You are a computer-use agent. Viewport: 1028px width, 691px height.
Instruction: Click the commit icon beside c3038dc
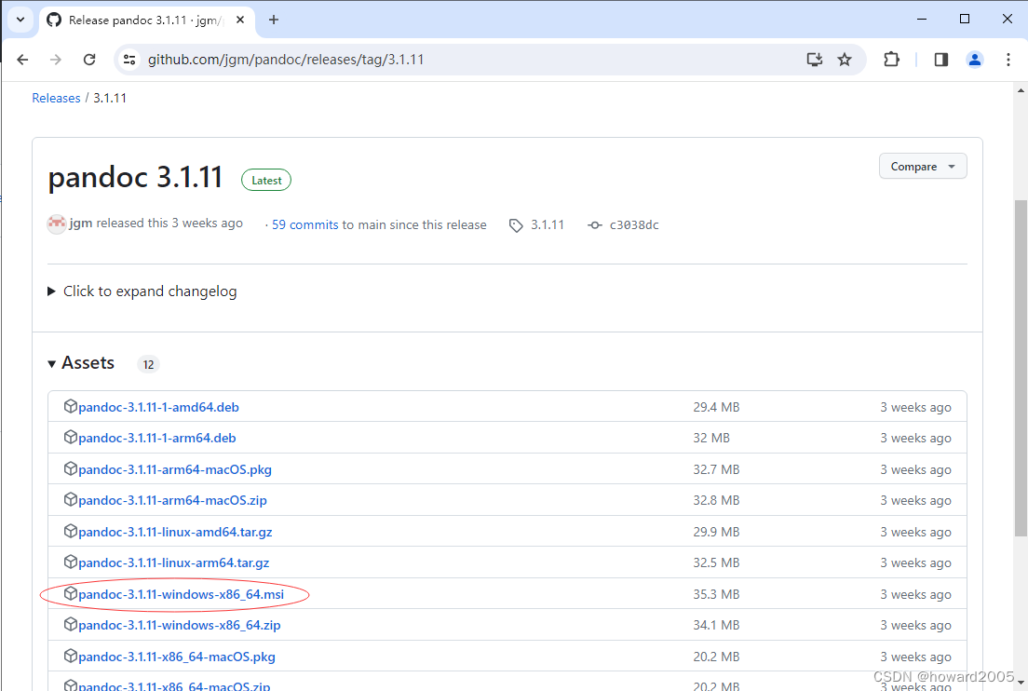click(x=595, y=225)
